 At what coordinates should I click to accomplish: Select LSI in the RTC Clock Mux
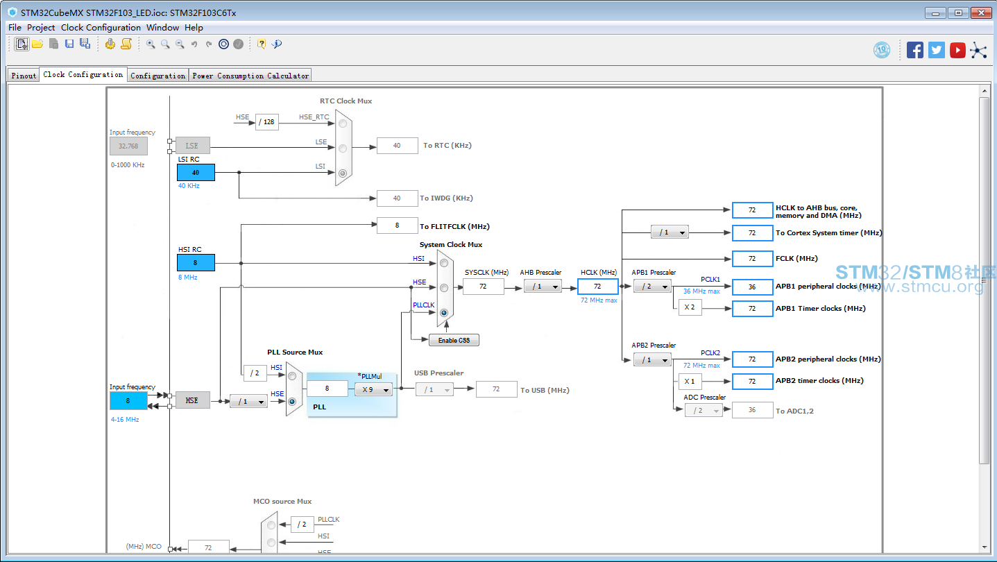[x=342, y=173]
